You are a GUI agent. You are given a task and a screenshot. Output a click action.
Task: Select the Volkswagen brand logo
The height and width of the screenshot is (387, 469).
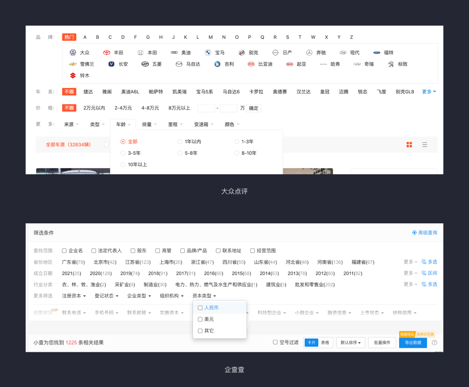[73, 53]
